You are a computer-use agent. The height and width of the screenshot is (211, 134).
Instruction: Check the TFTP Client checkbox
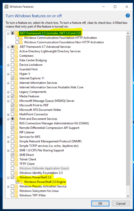pos(12,164)
